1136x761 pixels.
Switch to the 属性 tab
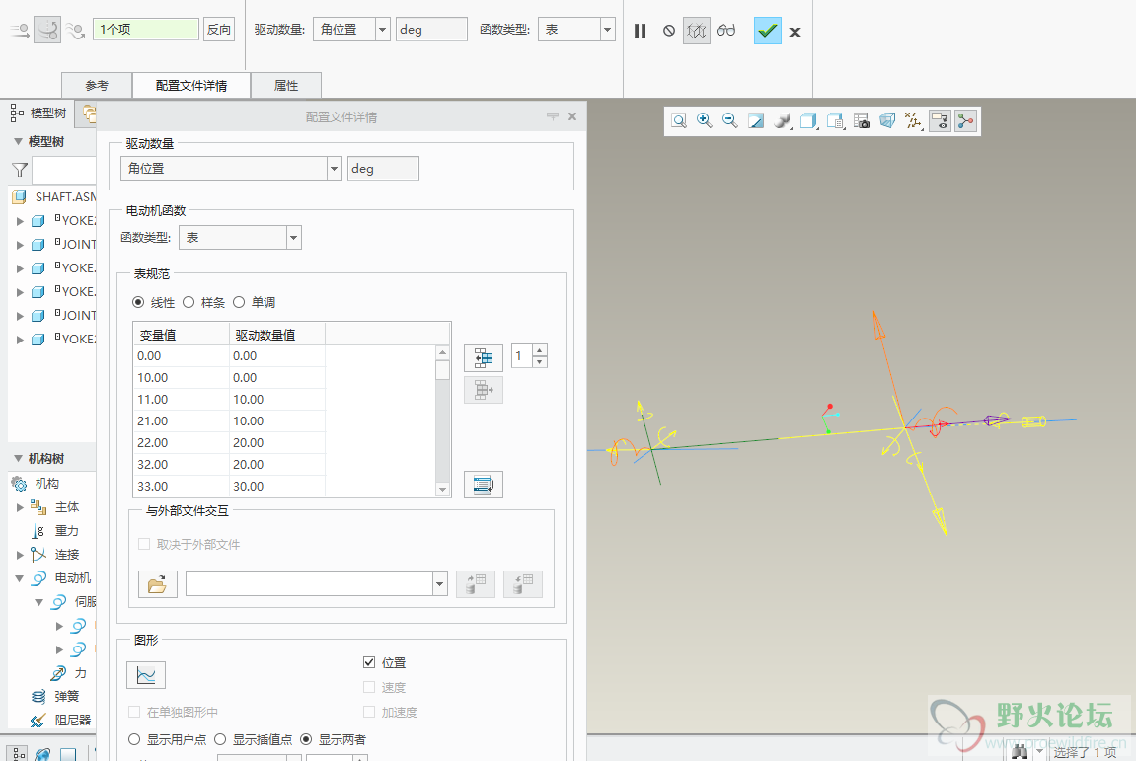(x=286, y=86)
